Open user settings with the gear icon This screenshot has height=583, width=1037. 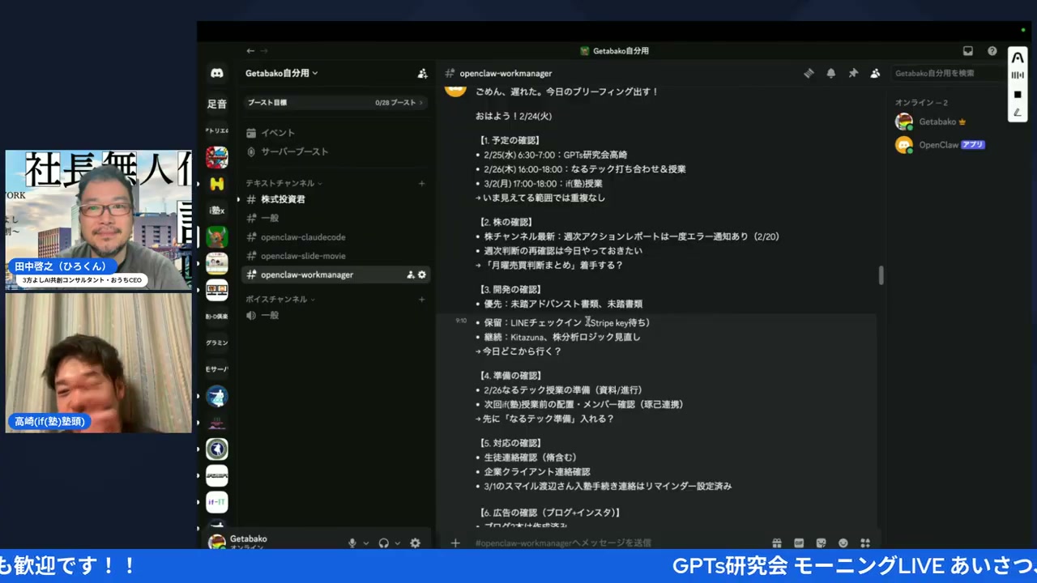[x=416, y=543]
